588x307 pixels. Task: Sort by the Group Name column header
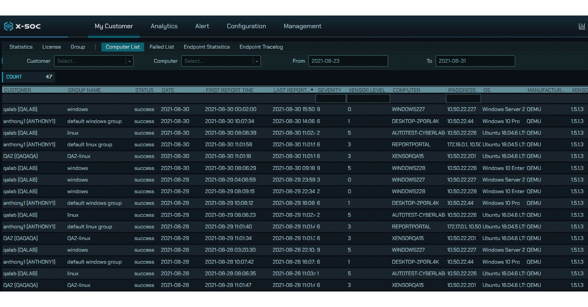[84, 90]
